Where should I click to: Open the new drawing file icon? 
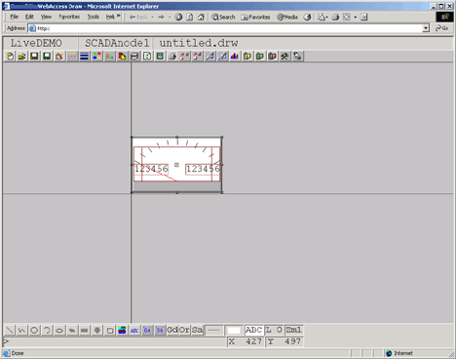tap(10, 57)
